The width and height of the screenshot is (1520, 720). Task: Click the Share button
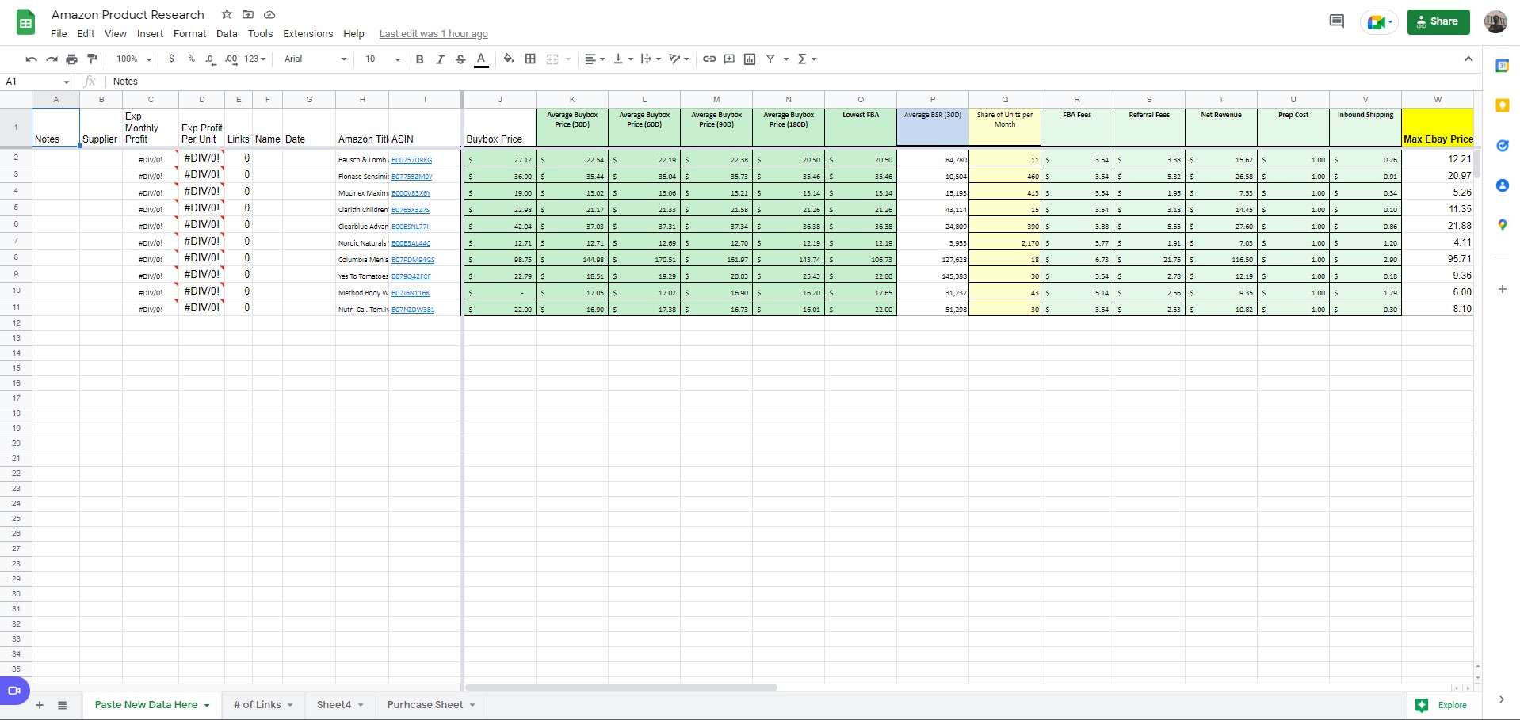click(1438, 21)
